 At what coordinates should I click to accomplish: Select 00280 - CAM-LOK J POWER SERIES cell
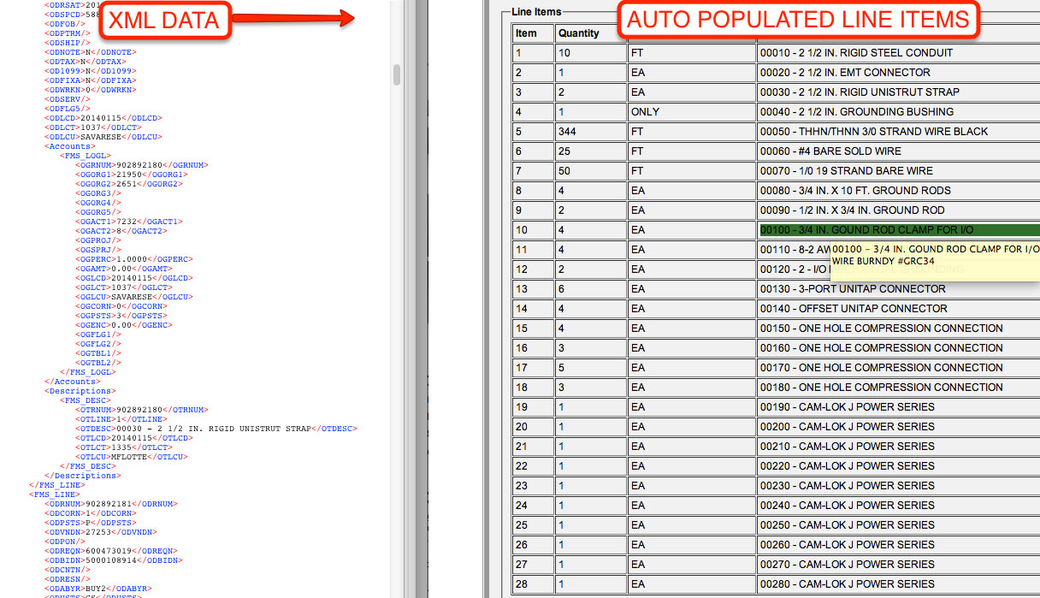[898, 584]
